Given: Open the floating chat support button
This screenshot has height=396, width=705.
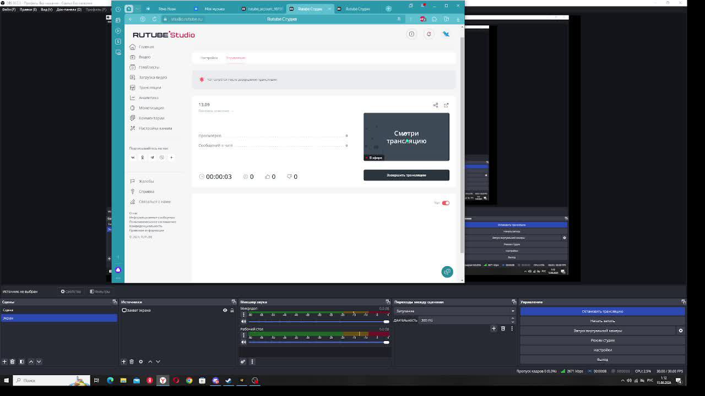Looking at the screenshot, I should pyautogui.click(x=447, y=272).
